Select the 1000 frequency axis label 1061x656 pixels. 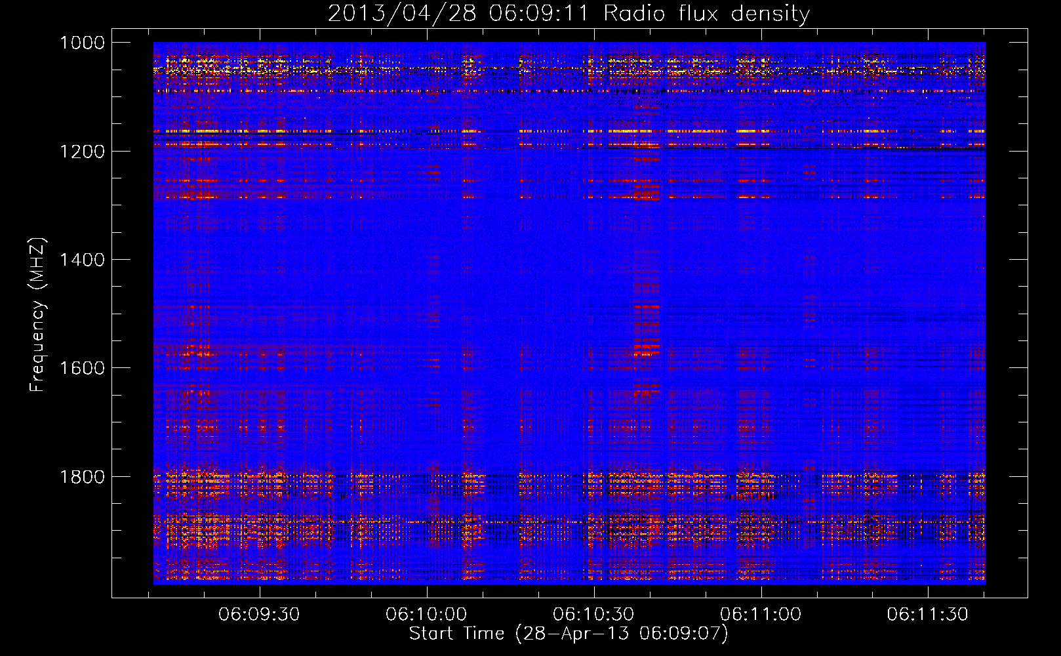coord(82,43)
